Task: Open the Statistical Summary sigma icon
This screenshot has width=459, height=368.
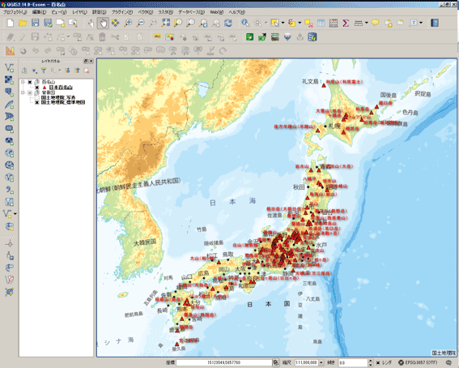Action: pyautogui.click(x=346, y=24)
